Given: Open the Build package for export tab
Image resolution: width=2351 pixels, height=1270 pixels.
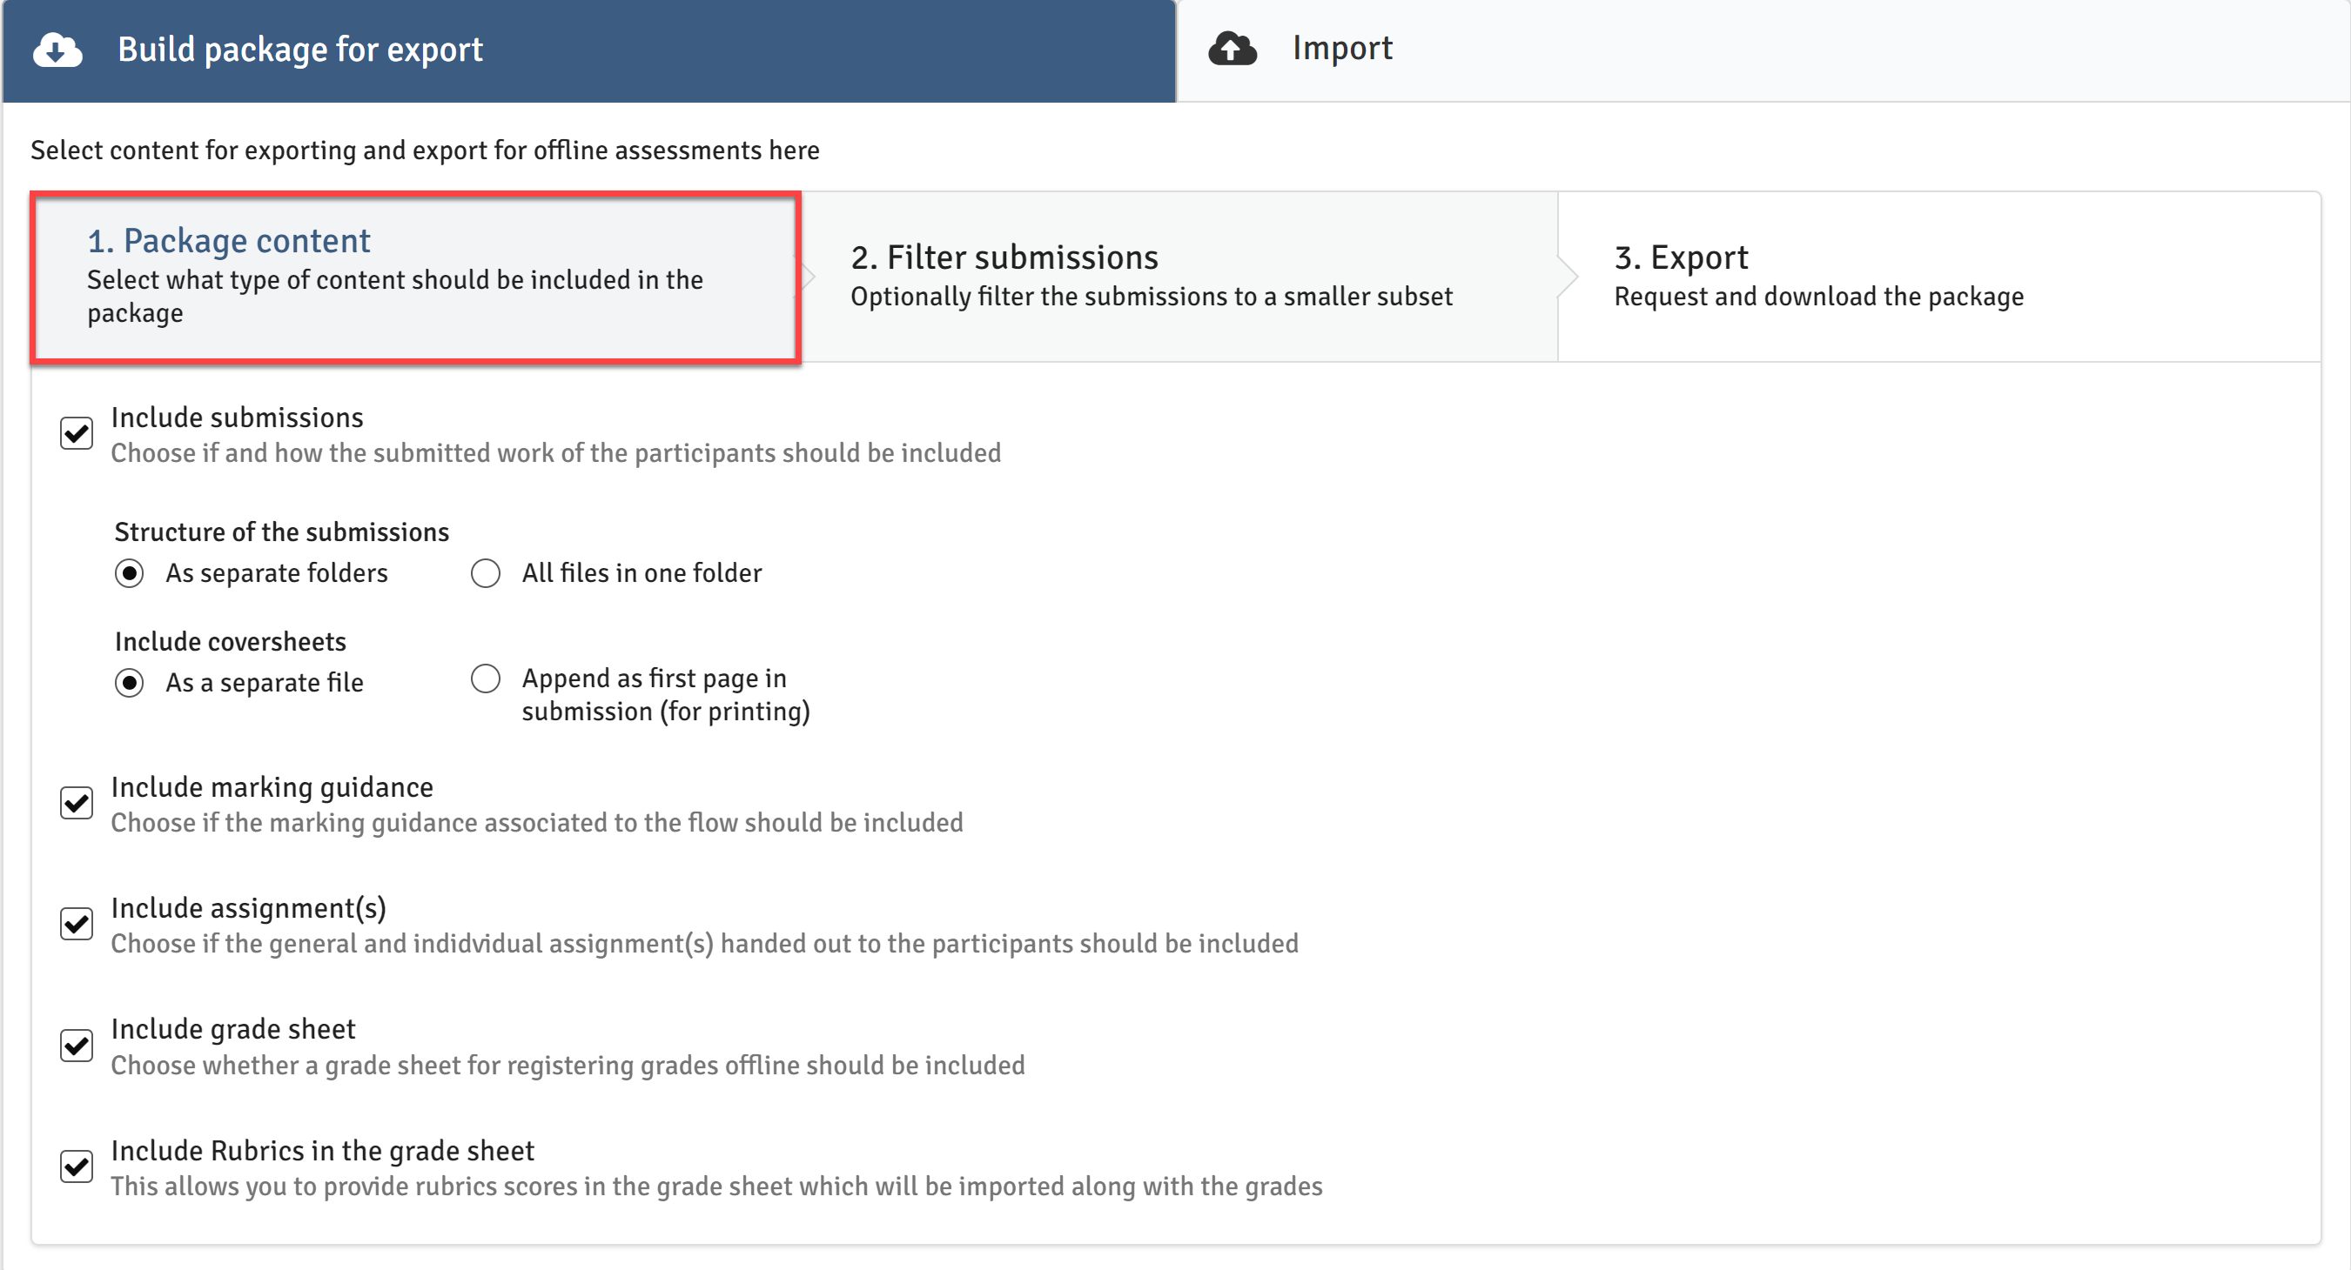Looking at the screenshot, I should pyautogui.click(x=588, y=51).
